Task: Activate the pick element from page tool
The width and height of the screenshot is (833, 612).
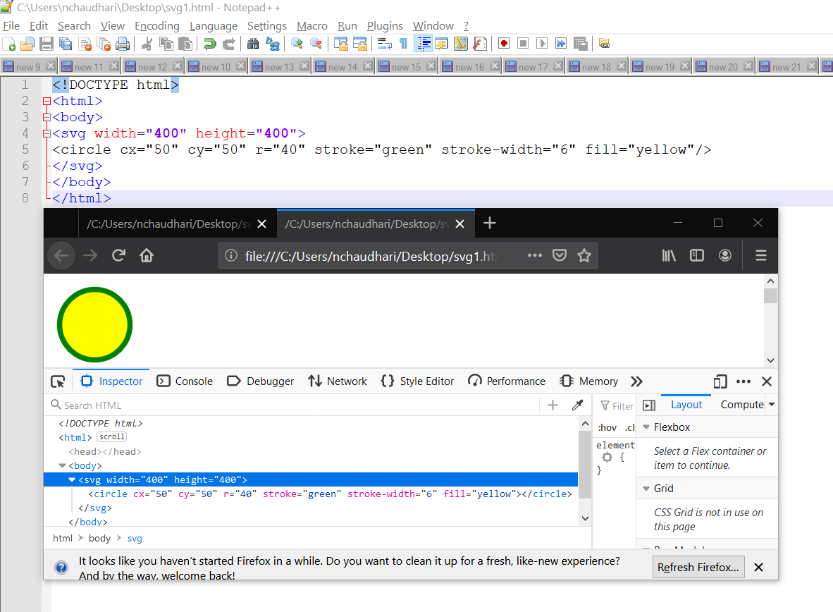Action: pyautogui.click(x=57, y=381)
